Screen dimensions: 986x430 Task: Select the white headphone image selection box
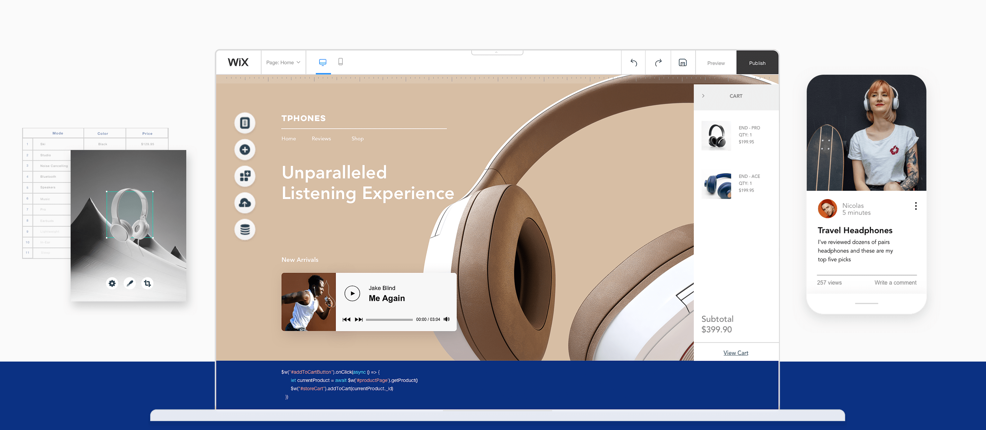(x=130, y=214)
